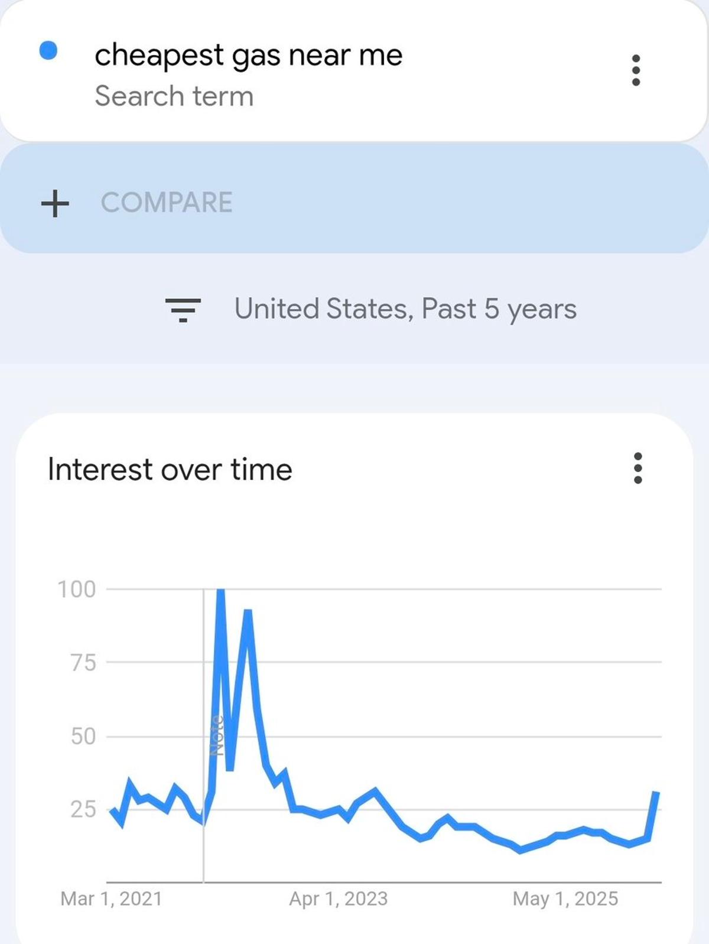This screenshot has height=944, width=709.
Task: Tap the filter icon beside United States
Action: coord(183,310)
